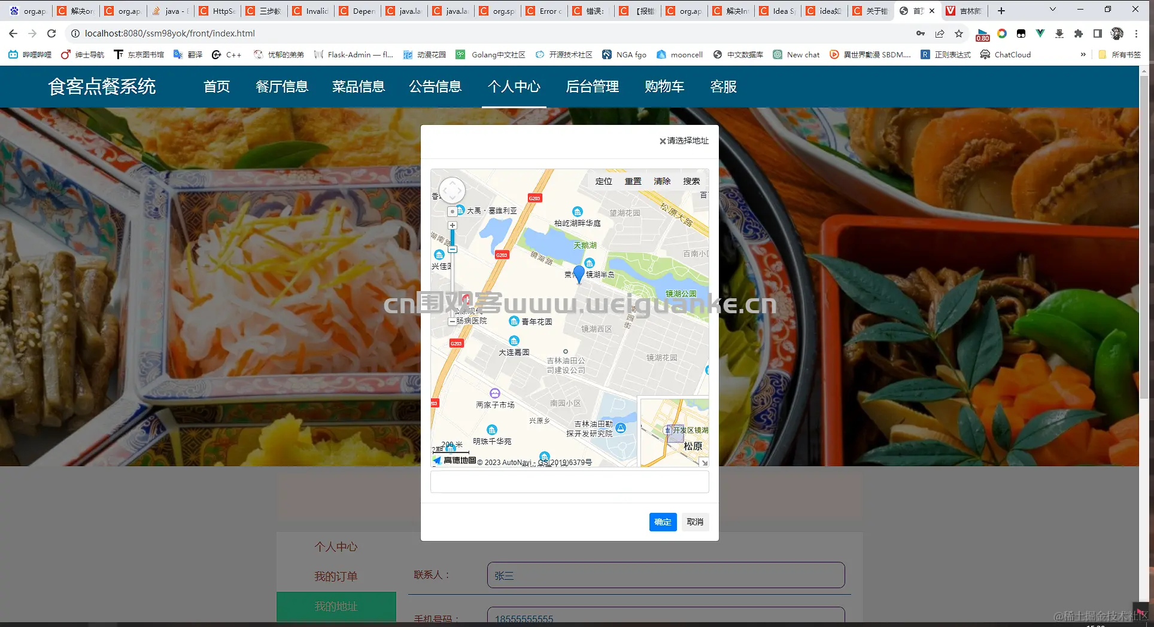
Task: Open the 客服 navigation item
Action: click(724, 87)
